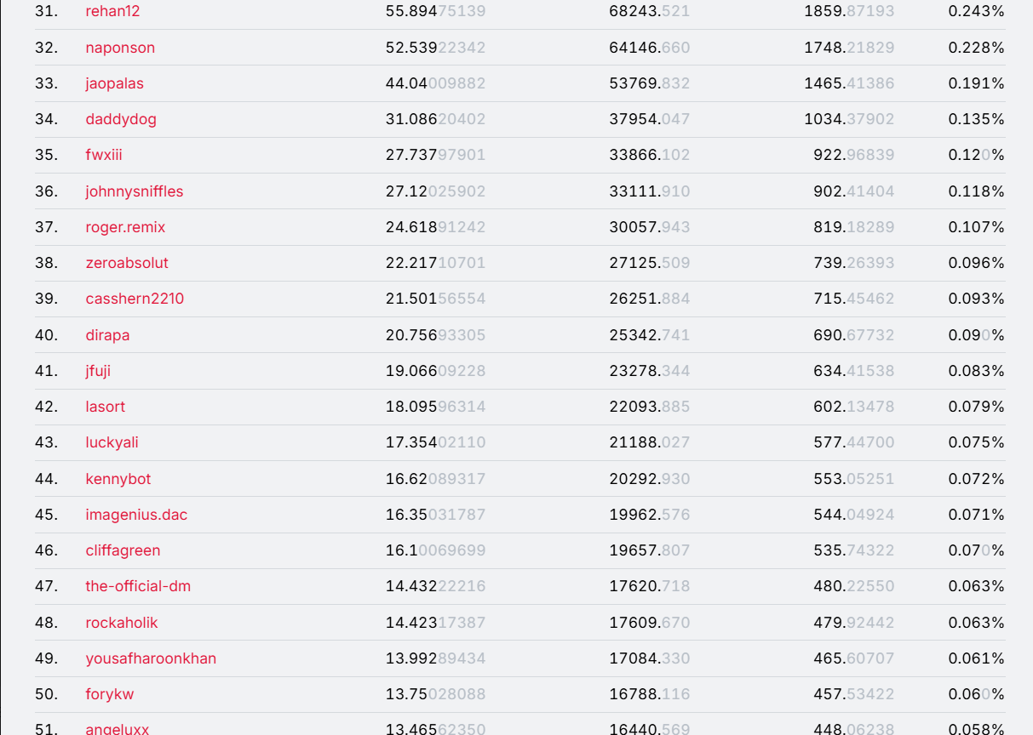Select dirapa username link

click(x=107, y=335)
